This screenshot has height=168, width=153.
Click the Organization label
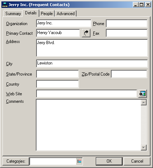tap(17, 24)
